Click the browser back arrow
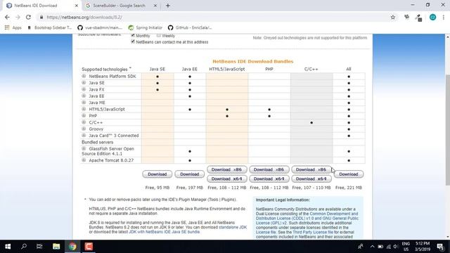Screen dimensions: 450x253 7,17
